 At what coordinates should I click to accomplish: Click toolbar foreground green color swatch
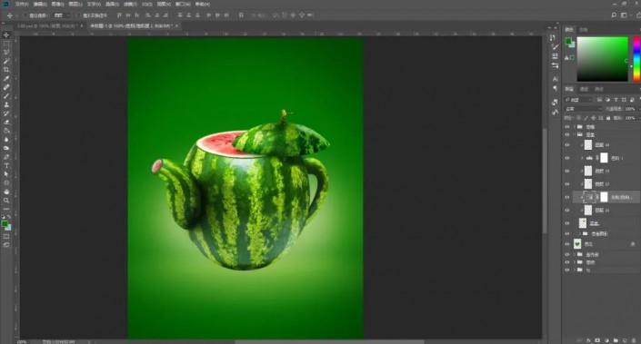point(5,224)
